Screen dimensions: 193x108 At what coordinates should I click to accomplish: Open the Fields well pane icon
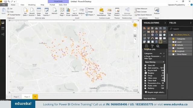pyautogui.click(x=147, y=46)
